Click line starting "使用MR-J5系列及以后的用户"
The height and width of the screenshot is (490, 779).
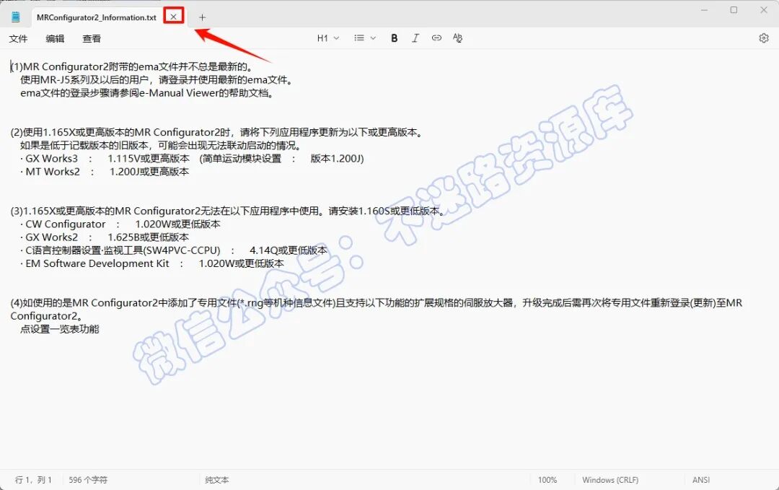coord(157,79)
